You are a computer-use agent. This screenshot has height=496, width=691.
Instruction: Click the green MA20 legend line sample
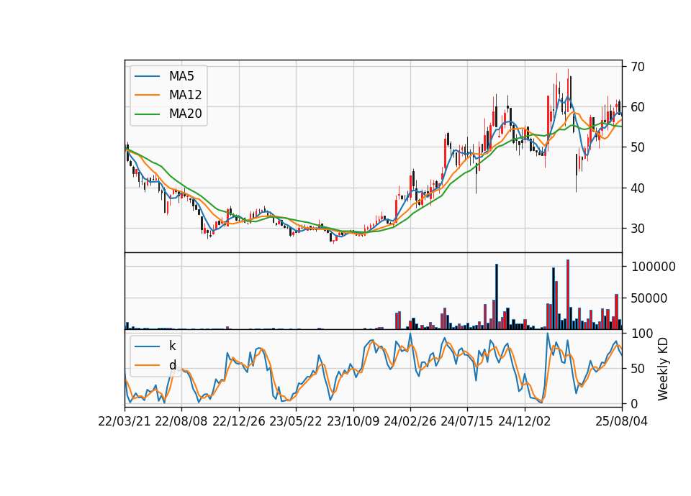click(147, 114)
